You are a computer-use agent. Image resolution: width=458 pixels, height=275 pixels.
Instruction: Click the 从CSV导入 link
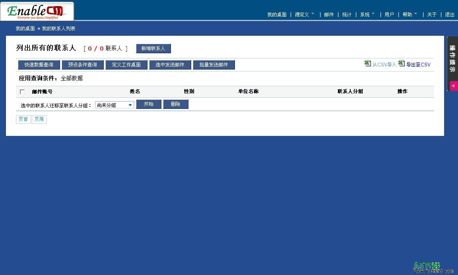(384, 64)
